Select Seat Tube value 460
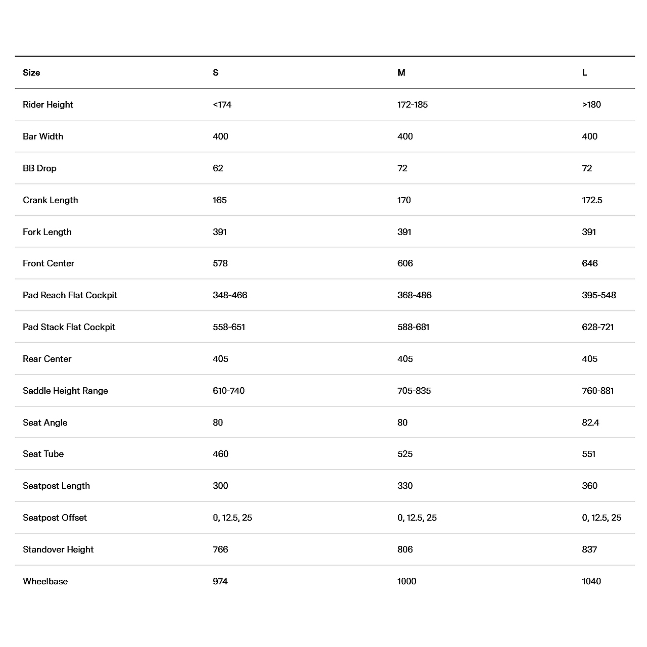Screen dimensions: 647x647 pyautogui.click(x=220, y=454)
